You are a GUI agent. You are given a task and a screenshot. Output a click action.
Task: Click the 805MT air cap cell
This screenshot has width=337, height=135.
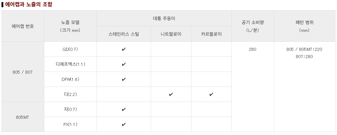pyautogui.click(x=23, y=117)
